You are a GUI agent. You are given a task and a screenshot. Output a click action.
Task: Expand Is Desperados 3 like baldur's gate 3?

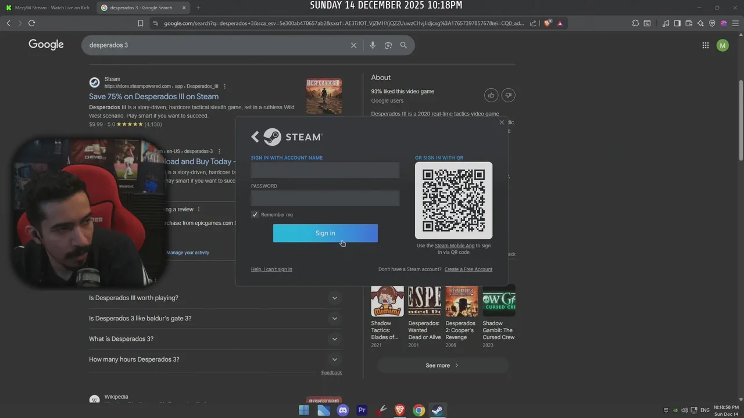coord(214,318)
